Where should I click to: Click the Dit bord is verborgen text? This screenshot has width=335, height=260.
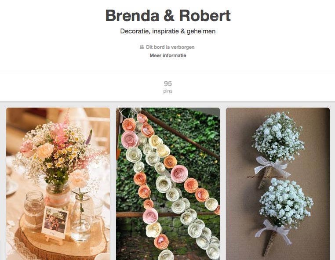pos(170,47)
